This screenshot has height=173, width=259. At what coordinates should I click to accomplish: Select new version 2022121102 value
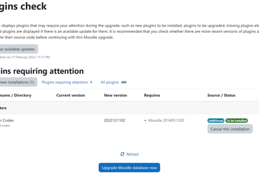coord(115,120)
